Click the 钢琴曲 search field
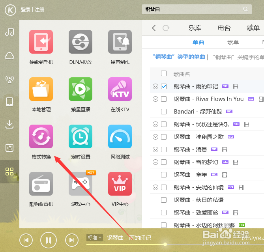Image resolution: width=264 pixels, height=252 pixels. pyautogui.click(x=197, y=9)
